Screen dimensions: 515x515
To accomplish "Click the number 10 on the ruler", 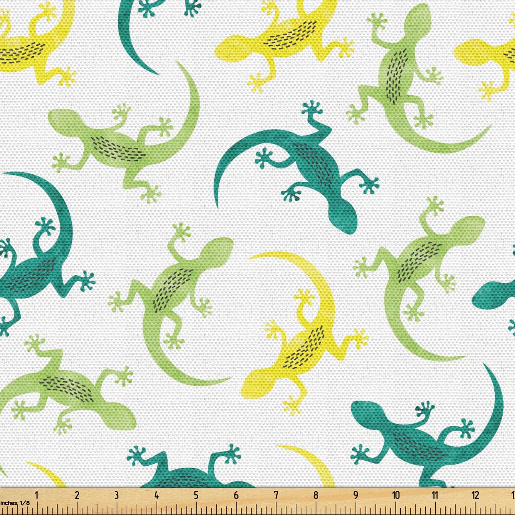I will coord(396,495).
